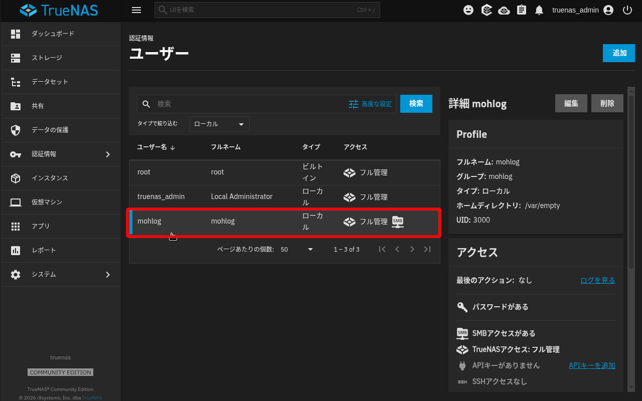Click the Type (タイプ) column header
The image size is (642, 401).
311,147
